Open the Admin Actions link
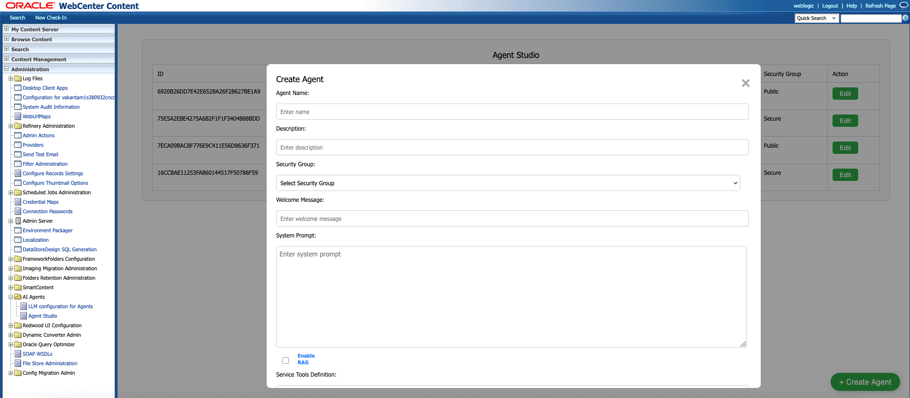Image resolution: width=910 pixels, height=398 pixels. (38, 135)
